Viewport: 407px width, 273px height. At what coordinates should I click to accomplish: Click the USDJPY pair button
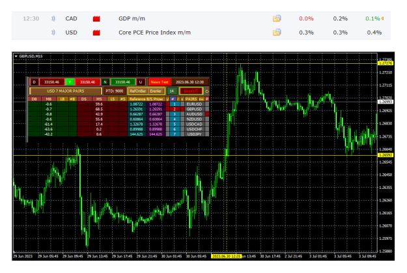coord(194,134)
